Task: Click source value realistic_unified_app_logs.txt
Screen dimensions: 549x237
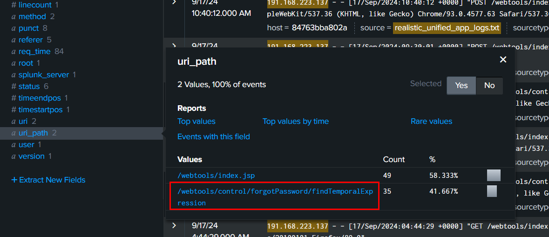Action: pos(447,27)
